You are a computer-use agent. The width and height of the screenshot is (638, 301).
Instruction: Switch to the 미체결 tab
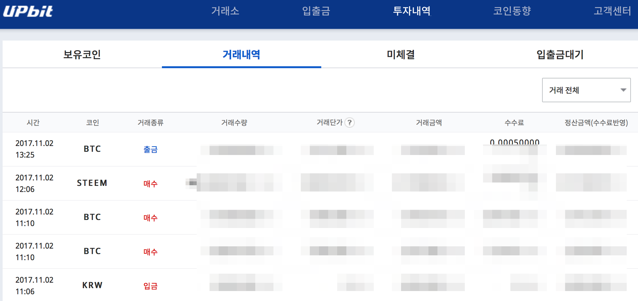click(x=401, y=54)
